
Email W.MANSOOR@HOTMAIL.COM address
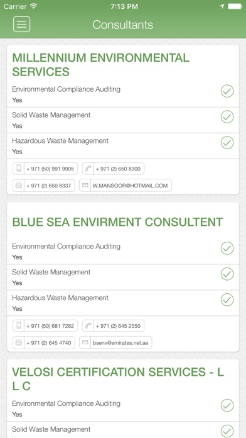click(130, 185)
